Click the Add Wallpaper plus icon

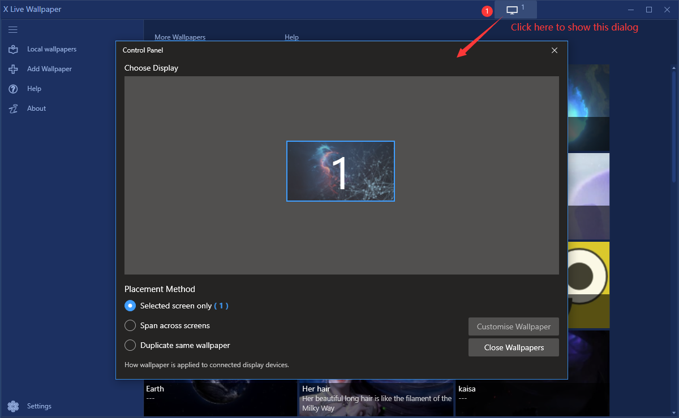pyautogui.click(x=13, y=69)
